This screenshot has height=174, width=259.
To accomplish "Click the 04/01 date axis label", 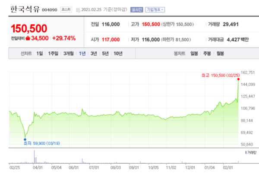I will (38, 168).
